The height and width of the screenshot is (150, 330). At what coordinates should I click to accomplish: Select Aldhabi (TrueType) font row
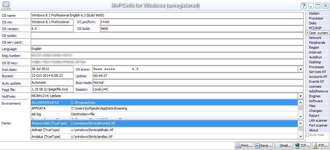pyautogui.click(x=164, y=130)
